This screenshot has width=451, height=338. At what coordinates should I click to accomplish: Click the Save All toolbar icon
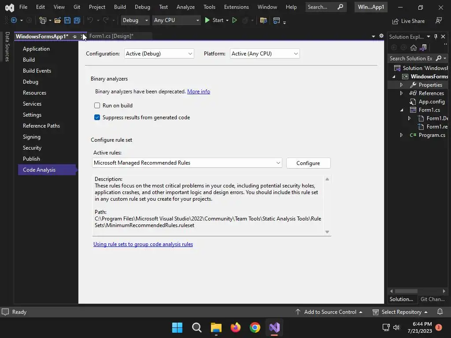[77, 20]
